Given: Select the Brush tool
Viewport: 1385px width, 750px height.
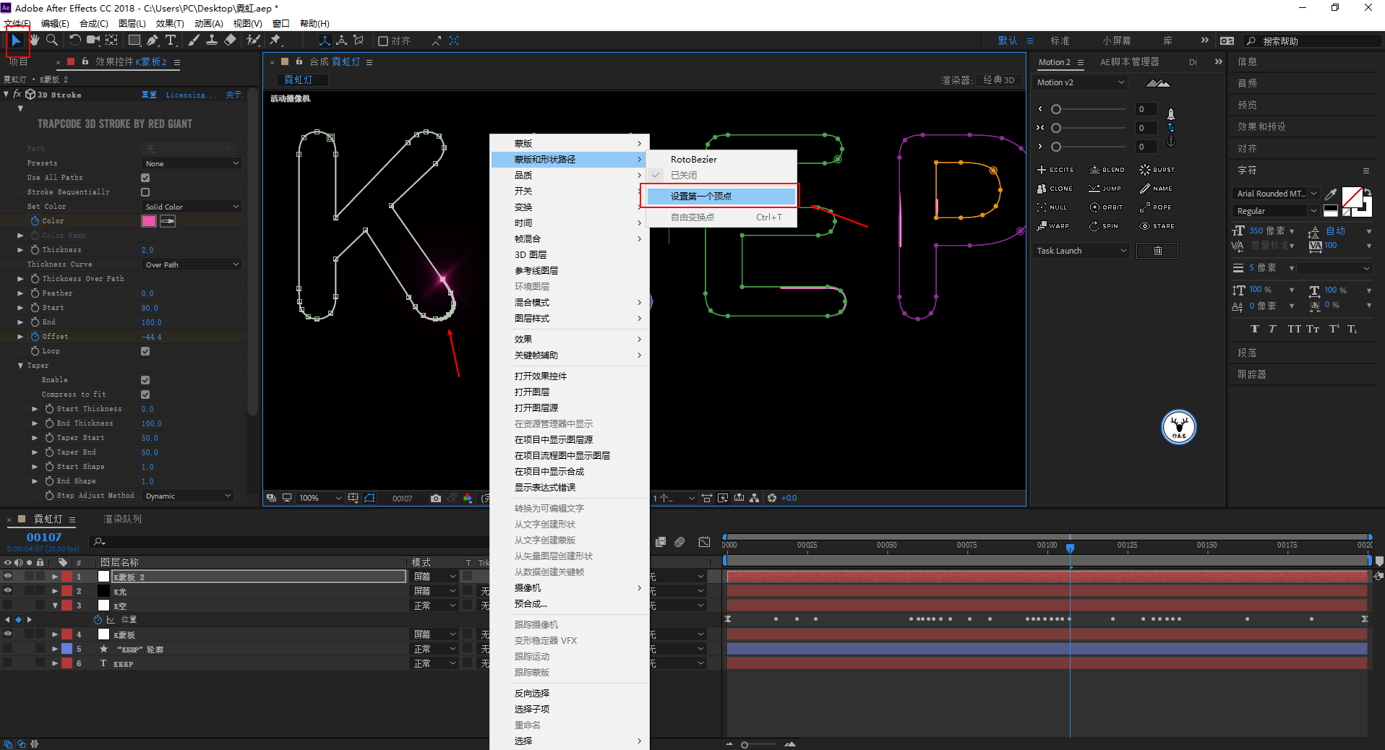Looking at the screenshot, I should coord(194,40).
